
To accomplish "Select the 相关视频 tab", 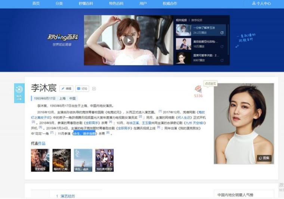I will point(182,20).
